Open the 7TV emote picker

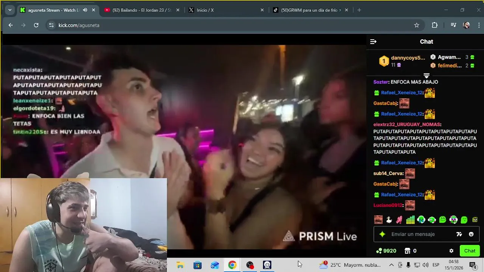coord(459,234)
